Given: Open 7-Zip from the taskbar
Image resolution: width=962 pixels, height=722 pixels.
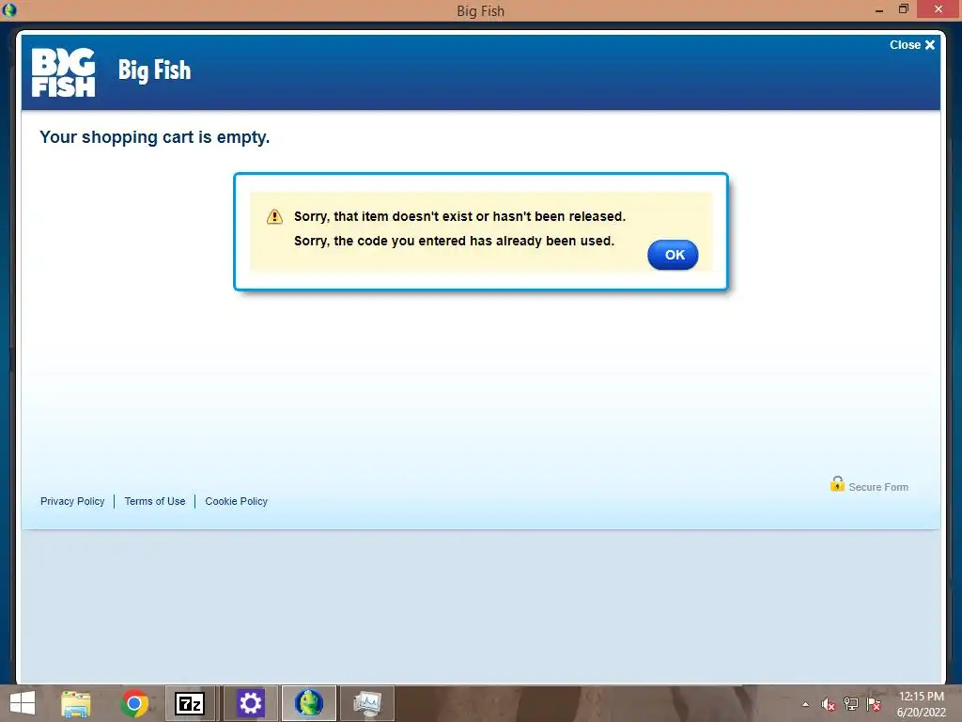Looking at the screenshot, I should [190, 703].
